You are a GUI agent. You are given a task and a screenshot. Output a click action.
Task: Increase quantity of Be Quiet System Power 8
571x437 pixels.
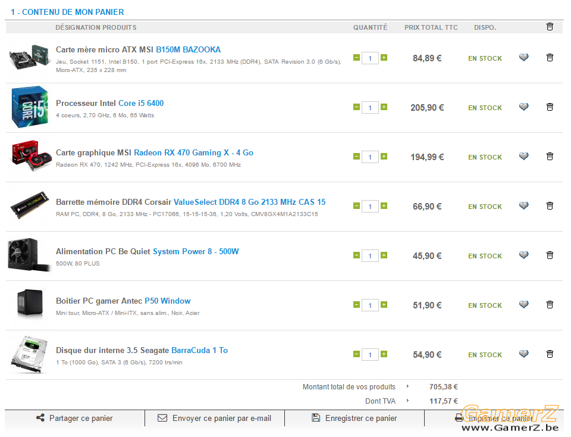[384, 255]
